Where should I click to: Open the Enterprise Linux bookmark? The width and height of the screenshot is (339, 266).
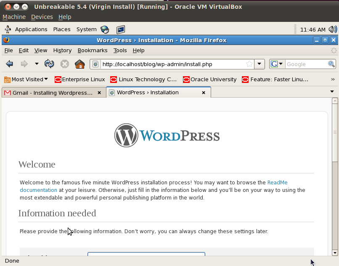coord(80,80)
